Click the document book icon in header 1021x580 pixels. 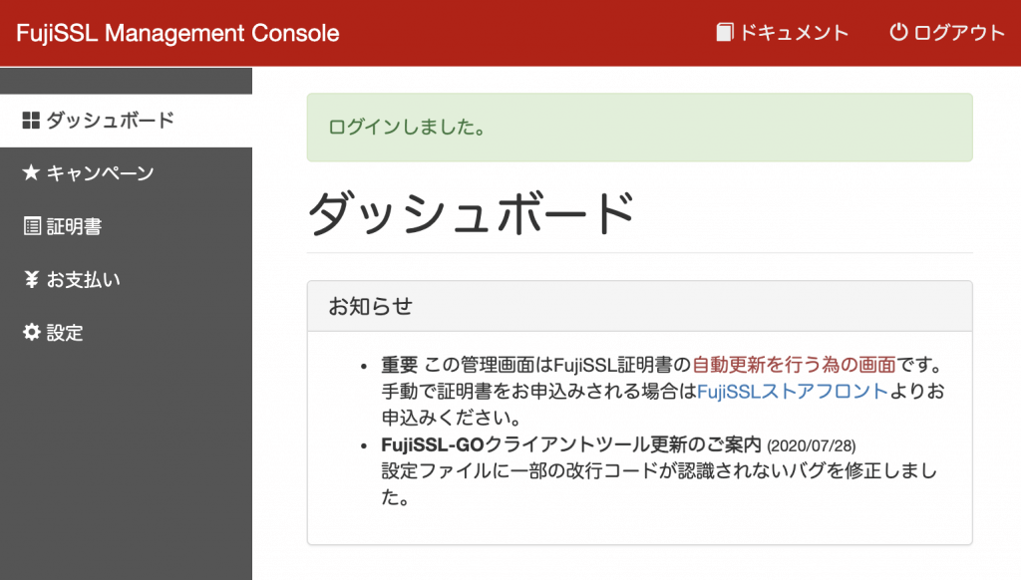724,32
